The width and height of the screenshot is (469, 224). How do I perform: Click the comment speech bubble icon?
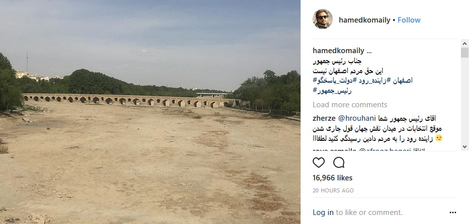coord(339,162)
